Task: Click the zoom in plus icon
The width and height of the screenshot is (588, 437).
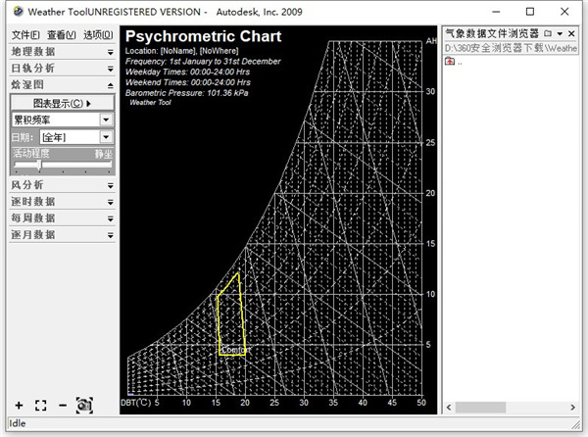Action: coord(19,405)
